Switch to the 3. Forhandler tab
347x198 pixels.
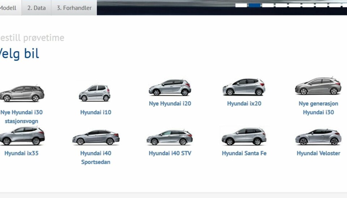click(74, 8)
